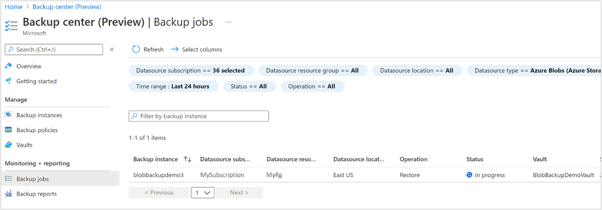Click the Filter by backup instance field
Viewport: 602px width, 210px height.
tap(199, 116)
